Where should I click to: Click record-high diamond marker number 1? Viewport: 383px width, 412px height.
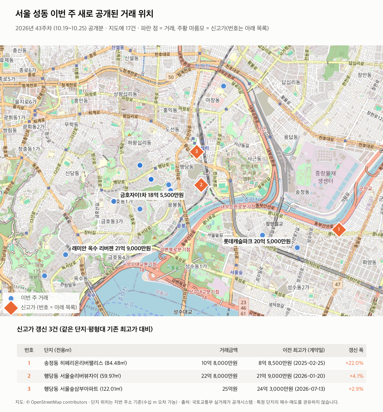click(339, 229)
